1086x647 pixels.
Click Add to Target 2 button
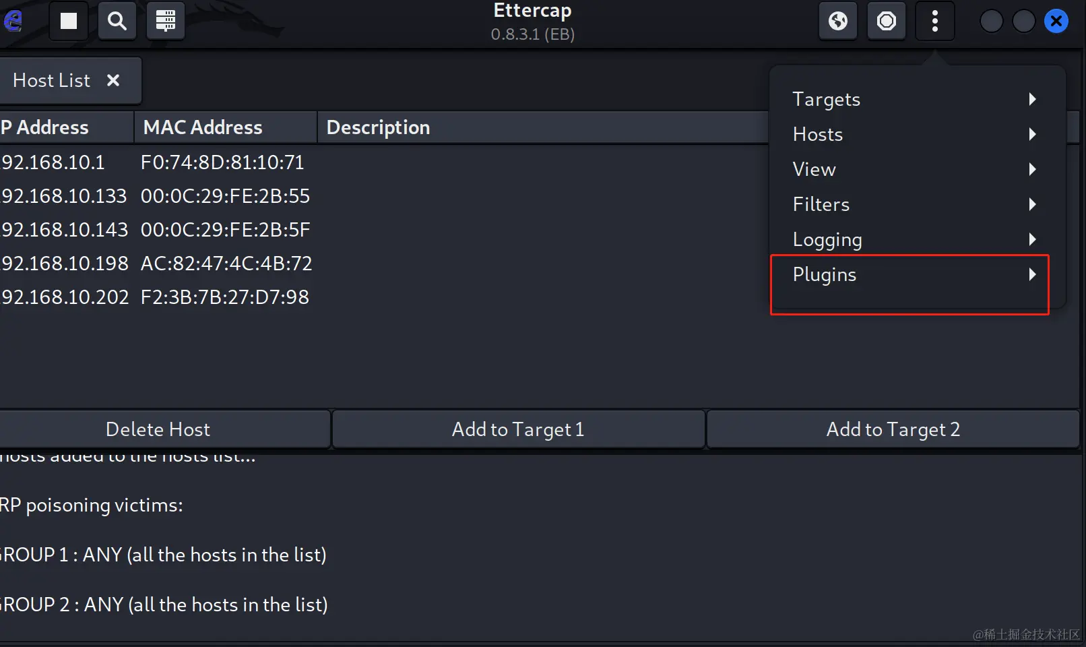click(893, 429)
